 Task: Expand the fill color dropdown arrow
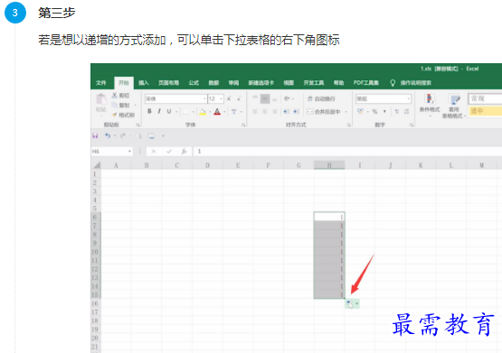click(x=210, y=111)
